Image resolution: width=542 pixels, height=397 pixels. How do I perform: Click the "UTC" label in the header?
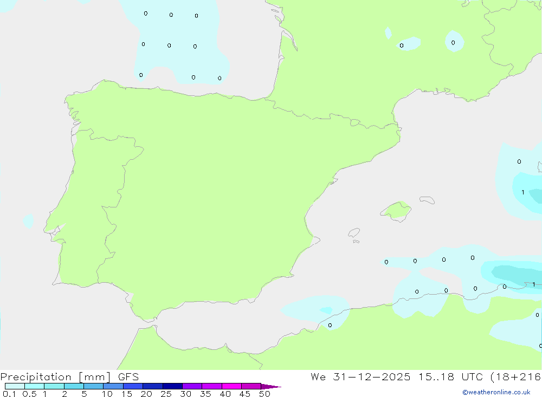[x=472, y=377]
